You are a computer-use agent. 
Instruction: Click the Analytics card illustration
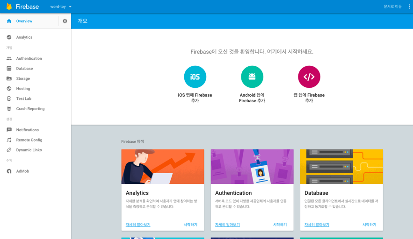[163, 167]
